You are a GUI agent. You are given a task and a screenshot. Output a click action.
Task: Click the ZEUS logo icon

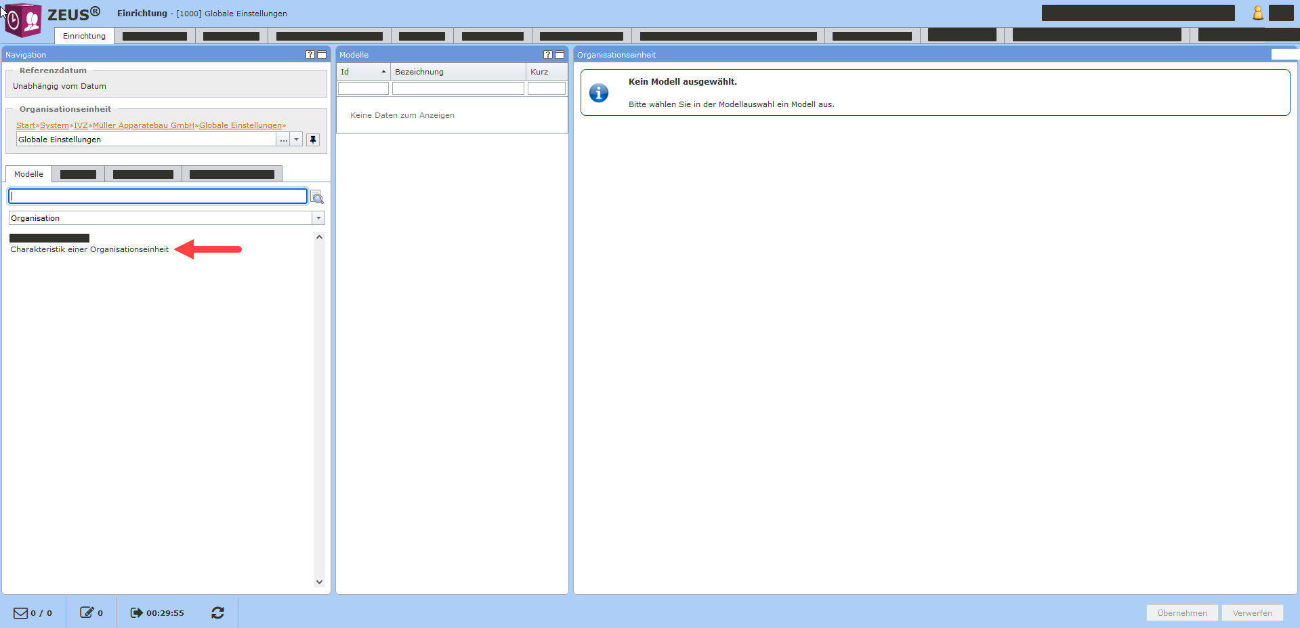click(24, 19)
